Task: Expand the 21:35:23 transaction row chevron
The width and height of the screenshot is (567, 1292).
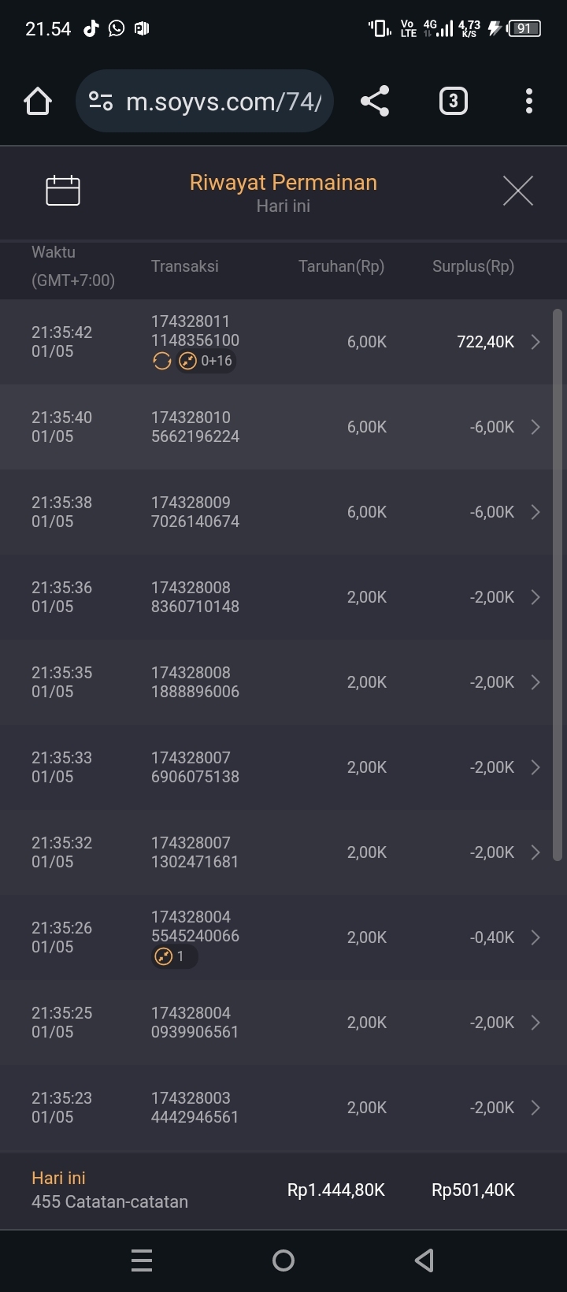Action: click(x=535, y=1108)
